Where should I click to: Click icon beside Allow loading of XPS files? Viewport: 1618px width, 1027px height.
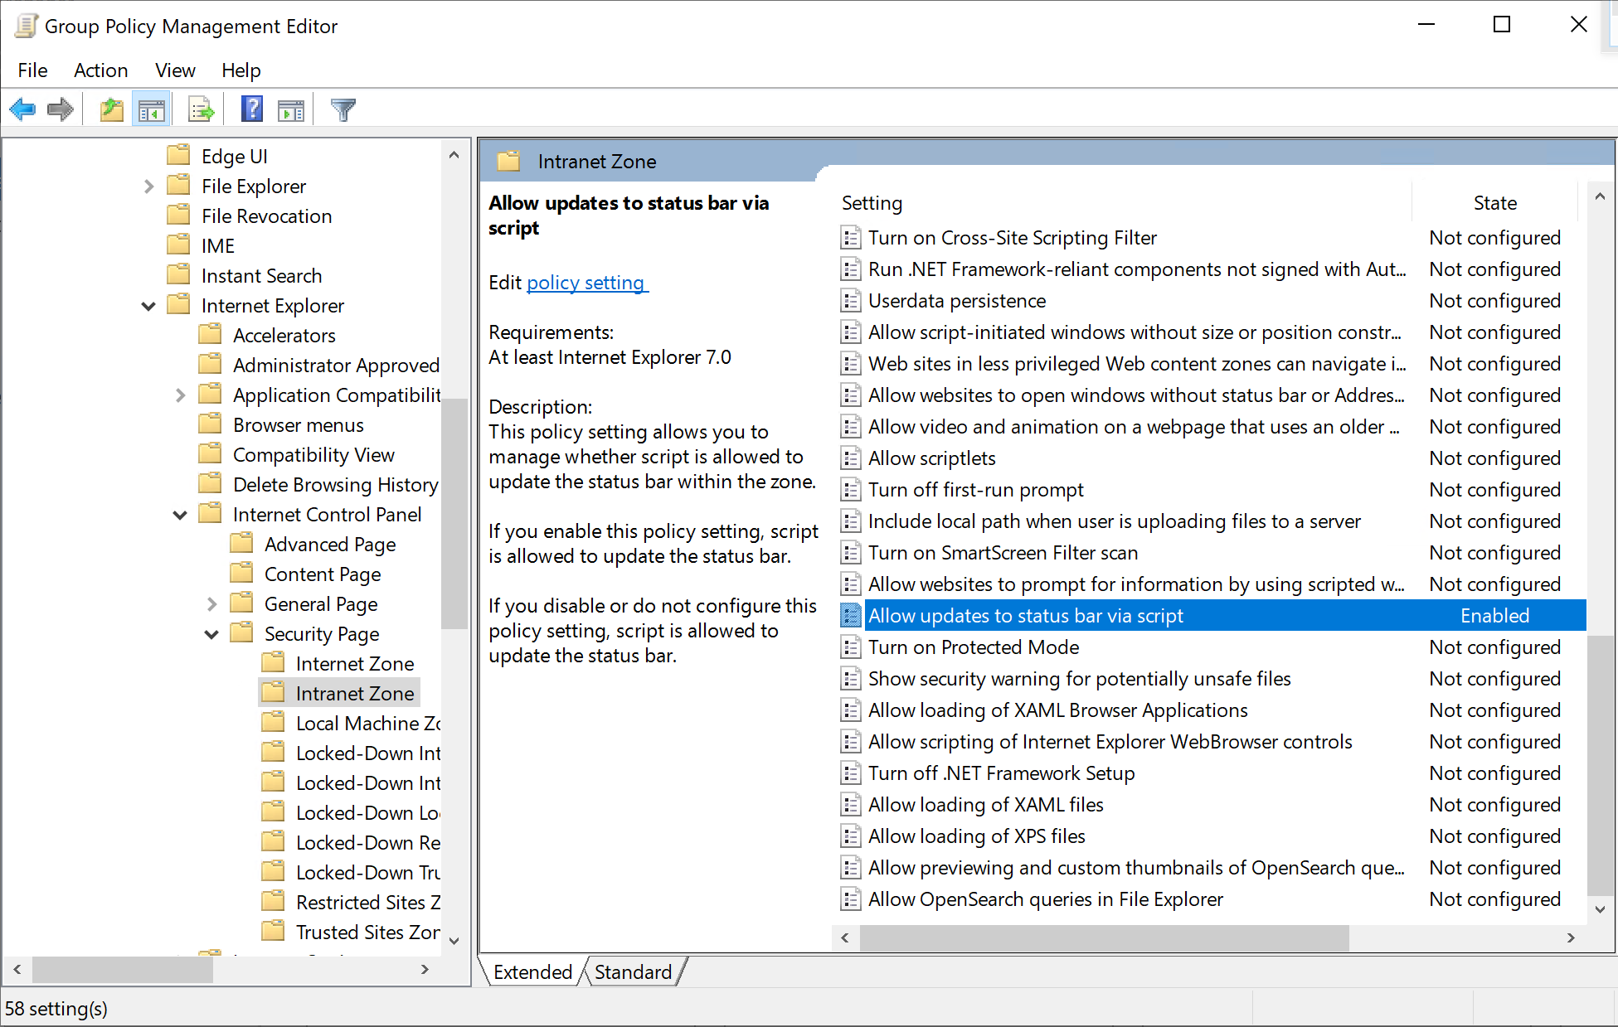850,836
